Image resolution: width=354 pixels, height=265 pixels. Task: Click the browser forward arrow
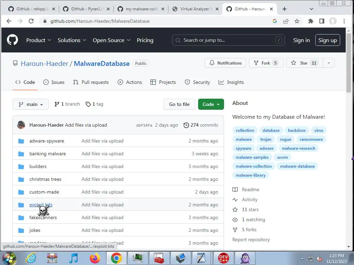tap(20, 21)
